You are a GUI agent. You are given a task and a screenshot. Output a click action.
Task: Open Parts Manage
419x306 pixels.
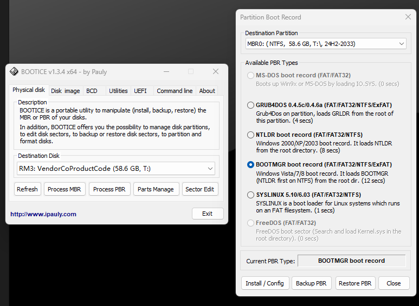pos(156,189)
